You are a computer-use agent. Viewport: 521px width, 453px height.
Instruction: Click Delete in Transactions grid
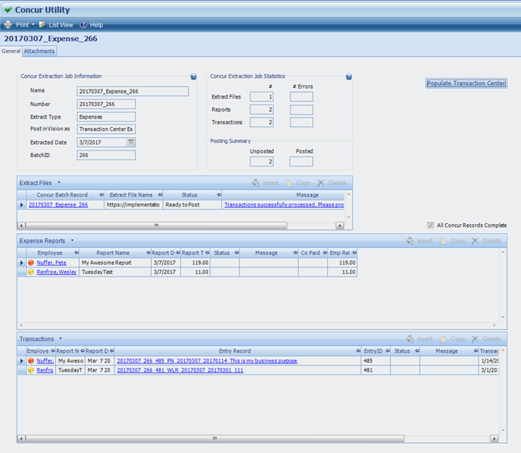(487, 339)
